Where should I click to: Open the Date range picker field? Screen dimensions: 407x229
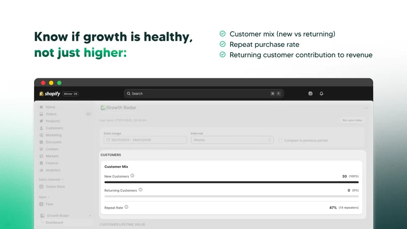(145, 140)
